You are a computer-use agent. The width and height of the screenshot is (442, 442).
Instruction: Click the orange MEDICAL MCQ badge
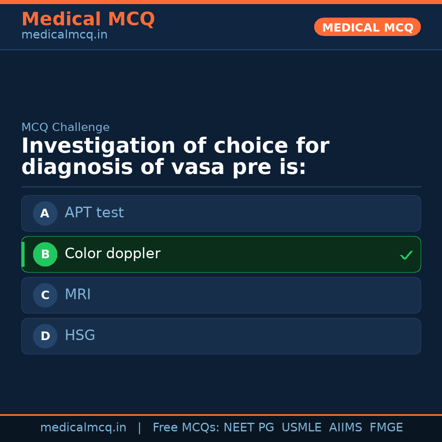click(367, 27)
